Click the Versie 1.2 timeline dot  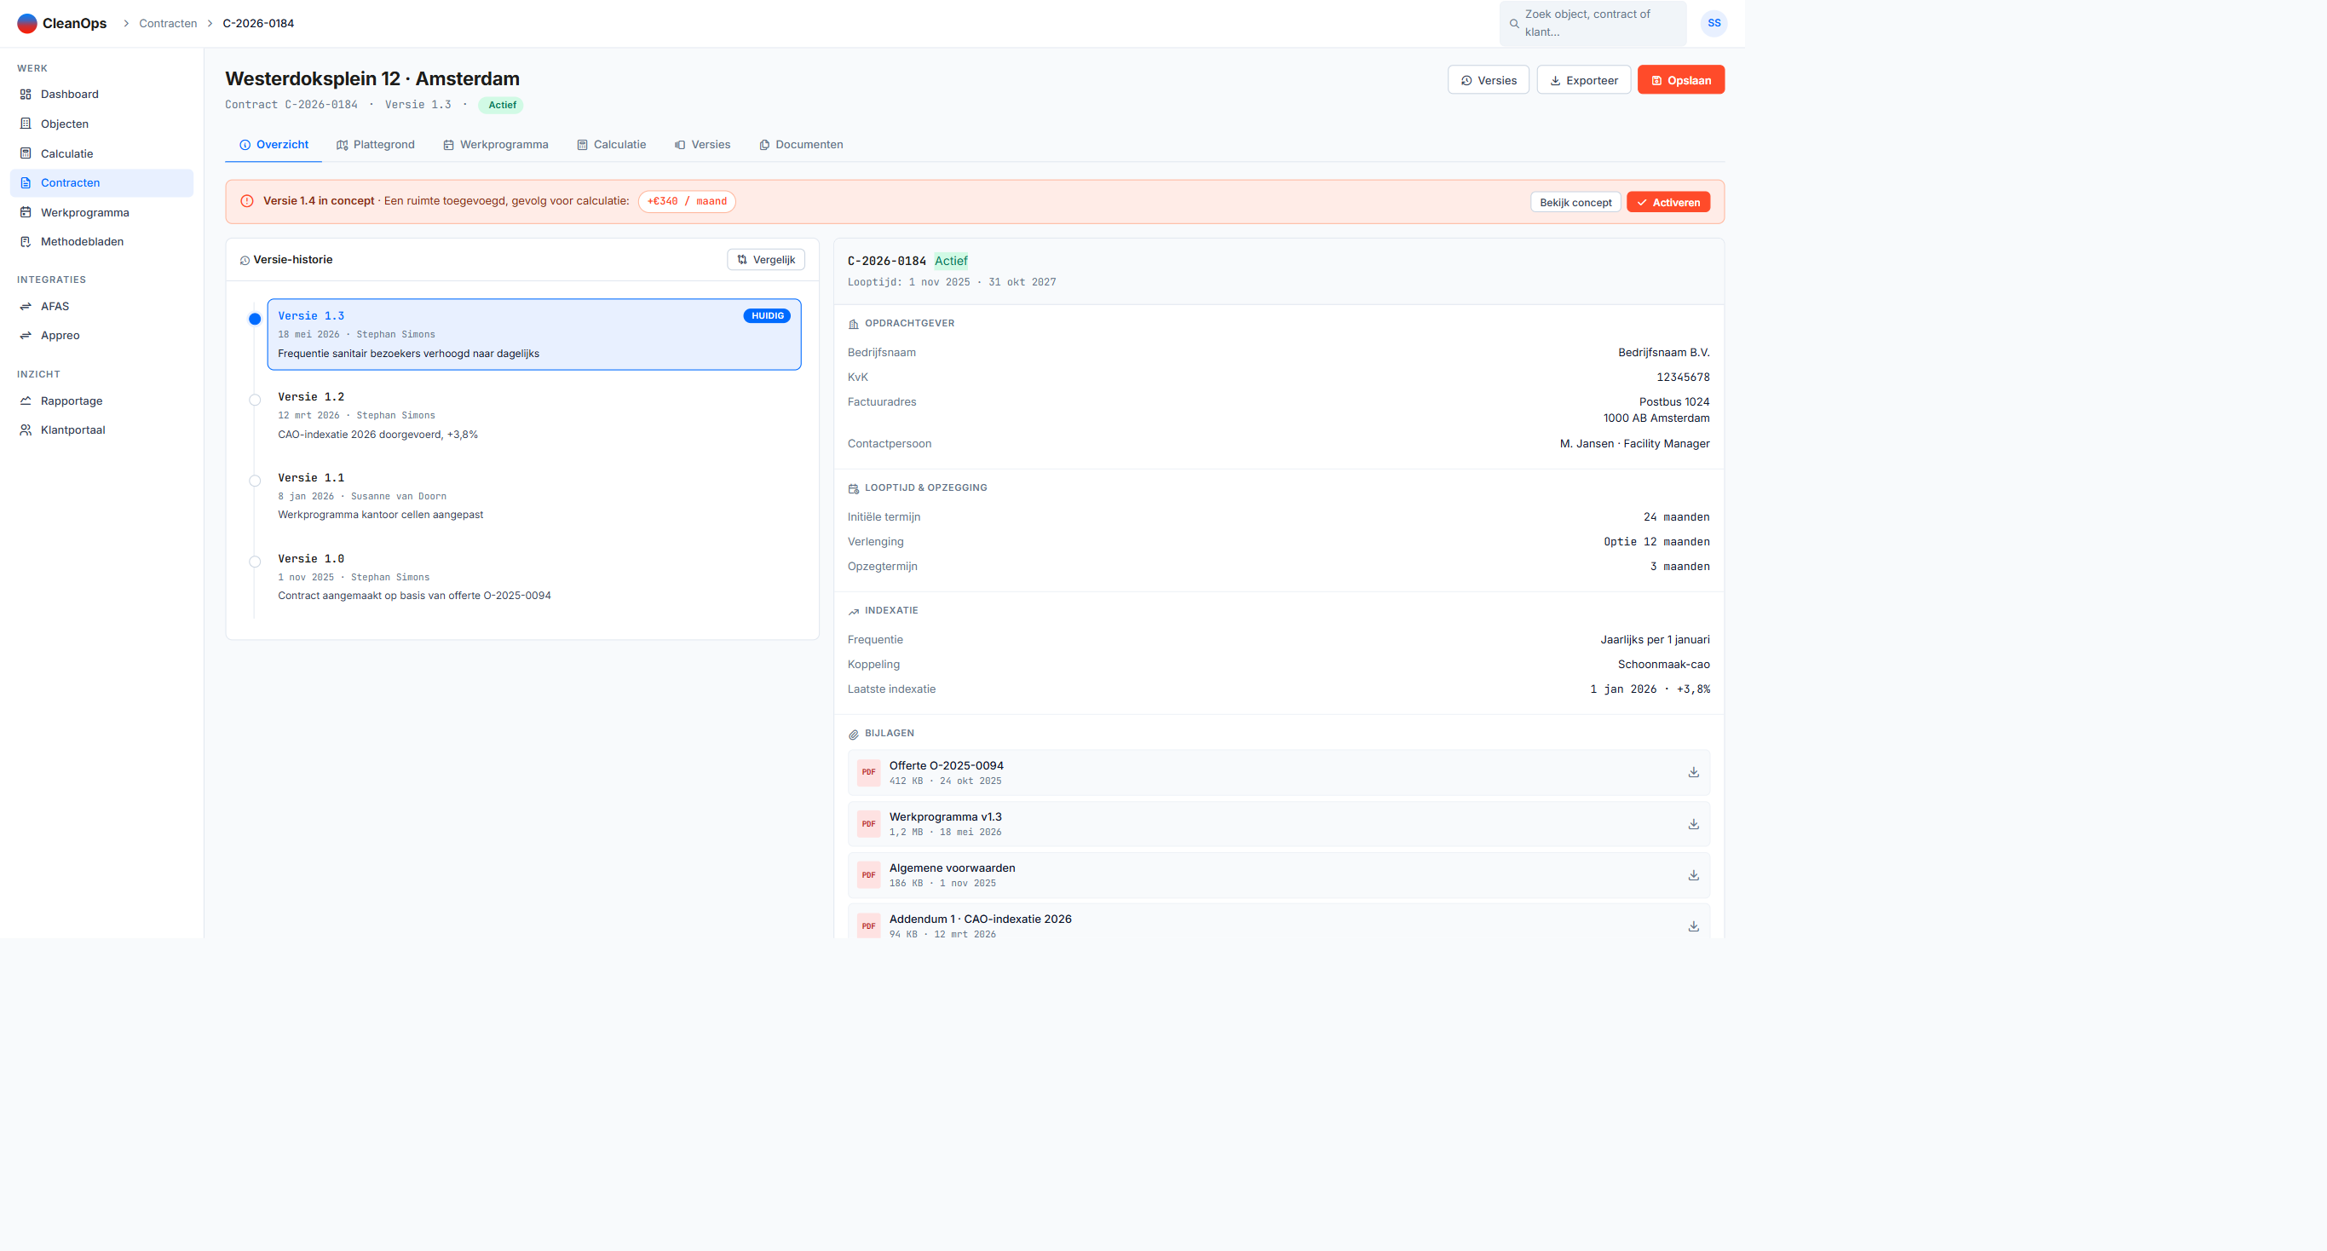tap(255, 401)
